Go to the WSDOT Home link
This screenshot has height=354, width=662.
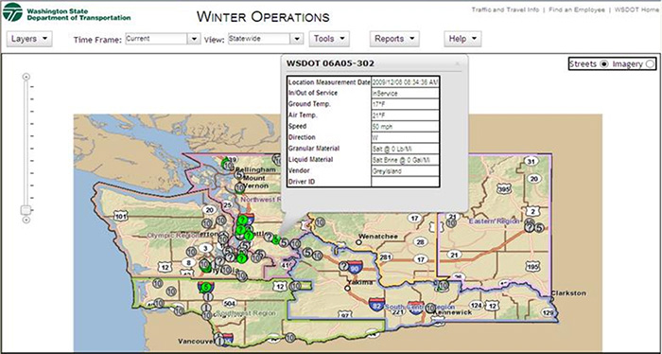[636, 9]
